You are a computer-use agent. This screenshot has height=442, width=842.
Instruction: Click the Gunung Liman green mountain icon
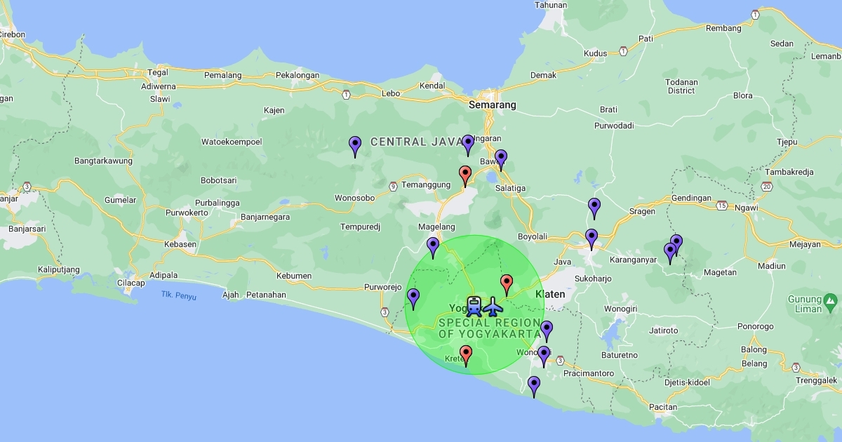(831, 302)
